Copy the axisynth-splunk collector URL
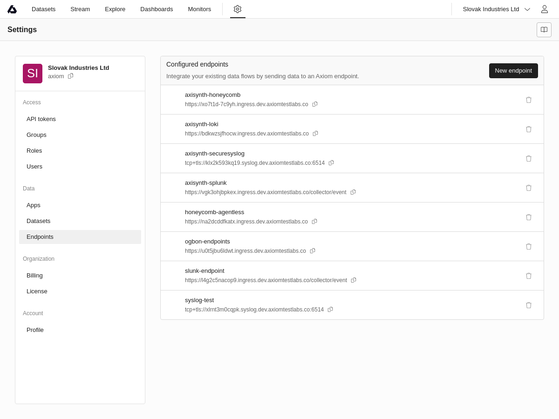The width and height of the screenshot is (559, 419). click(x=353, y=192)
